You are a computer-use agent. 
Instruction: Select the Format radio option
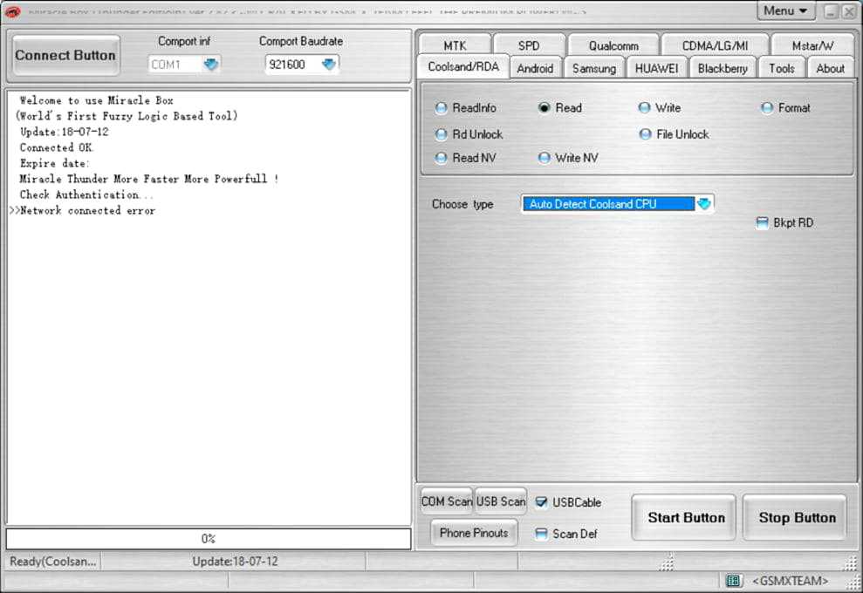click(767, 108)
